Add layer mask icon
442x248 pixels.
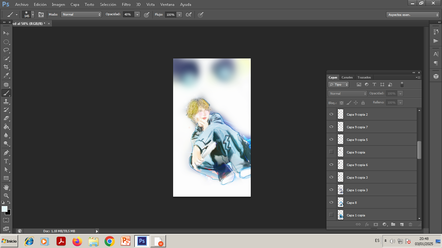pyautogui.click(x=376, y=224)
